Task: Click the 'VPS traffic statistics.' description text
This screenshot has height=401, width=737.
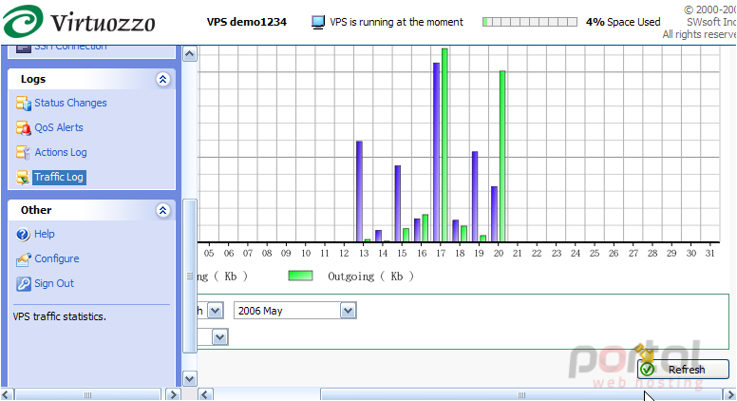Action: [59, 316]
